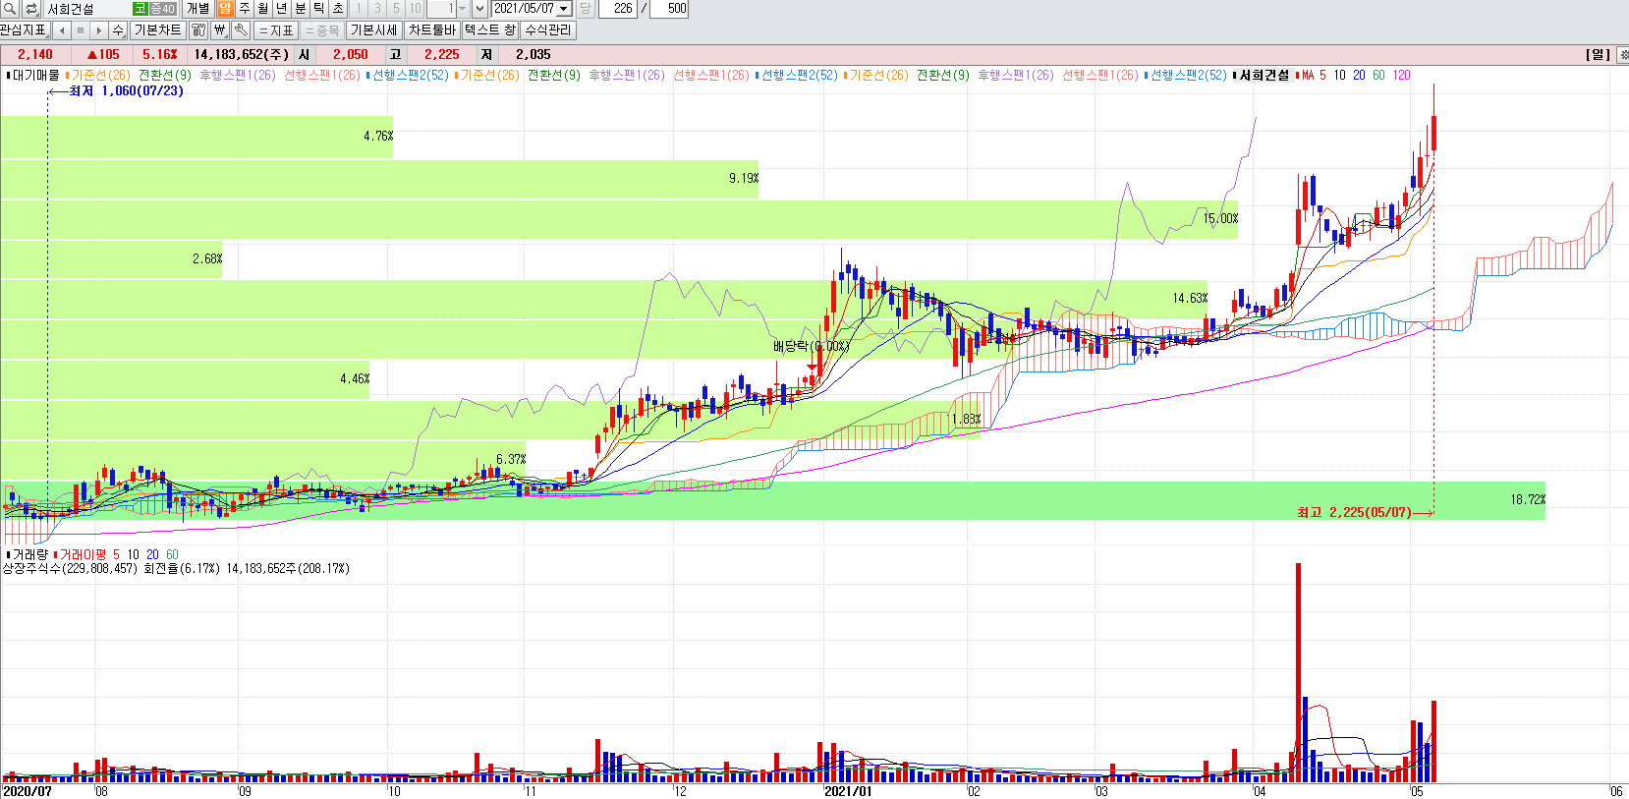Image resolution: width=1629 pixels, height=799 pixels.
Task: Expand the chevron dropdown before the date
Action: click(x=479, y=9)
